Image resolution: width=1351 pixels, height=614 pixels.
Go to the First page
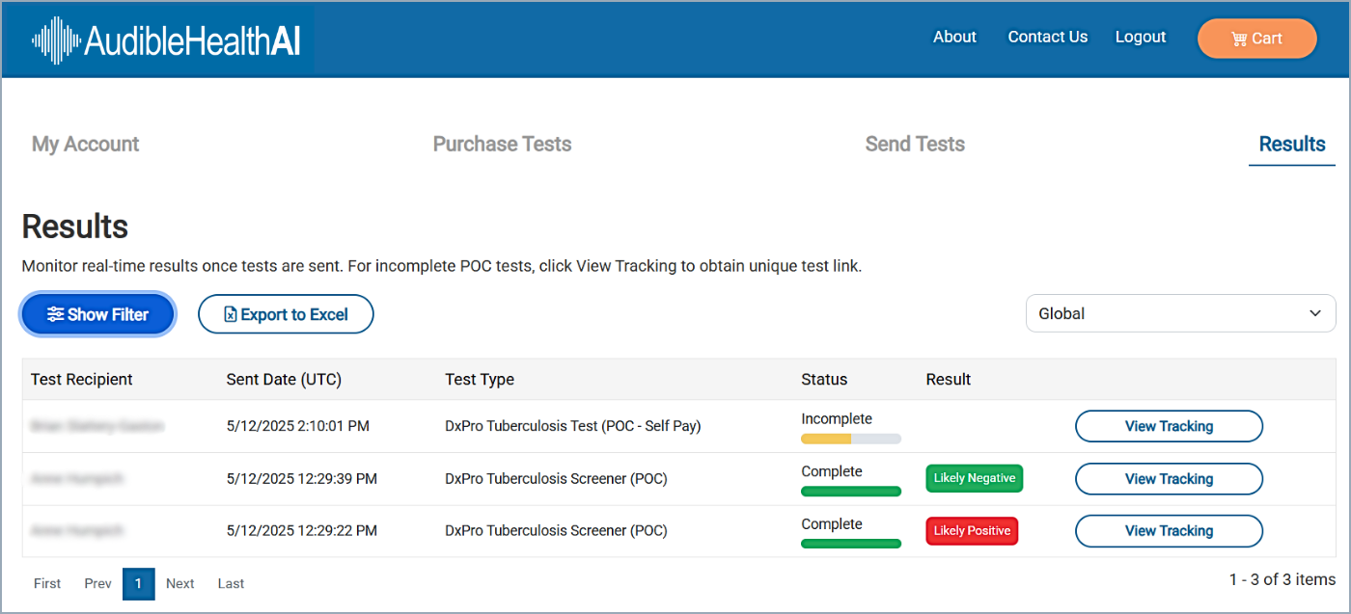[x=47, y=583]
